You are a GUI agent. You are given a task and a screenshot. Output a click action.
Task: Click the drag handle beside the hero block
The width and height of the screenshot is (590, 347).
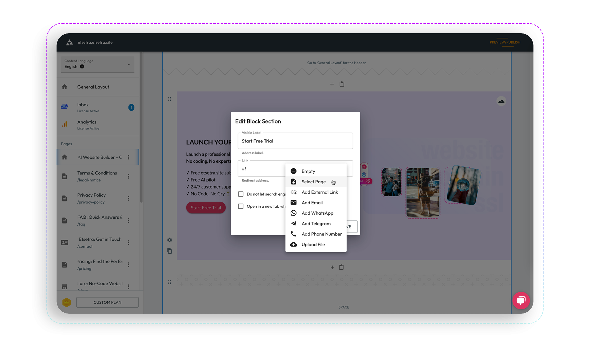coord(169,99)
